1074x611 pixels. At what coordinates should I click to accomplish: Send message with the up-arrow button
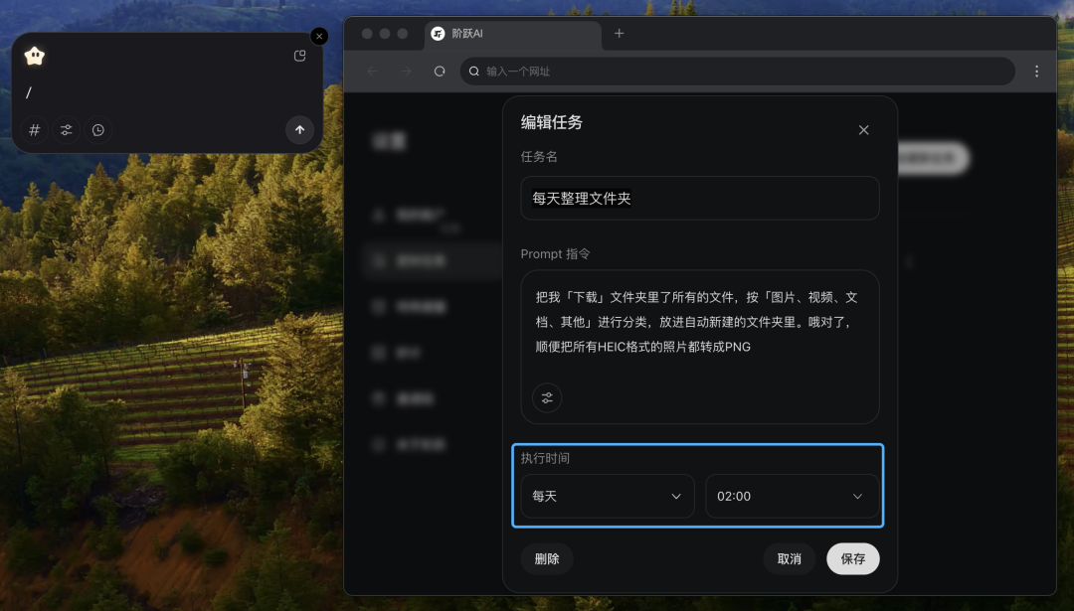[x=300, y=130]
